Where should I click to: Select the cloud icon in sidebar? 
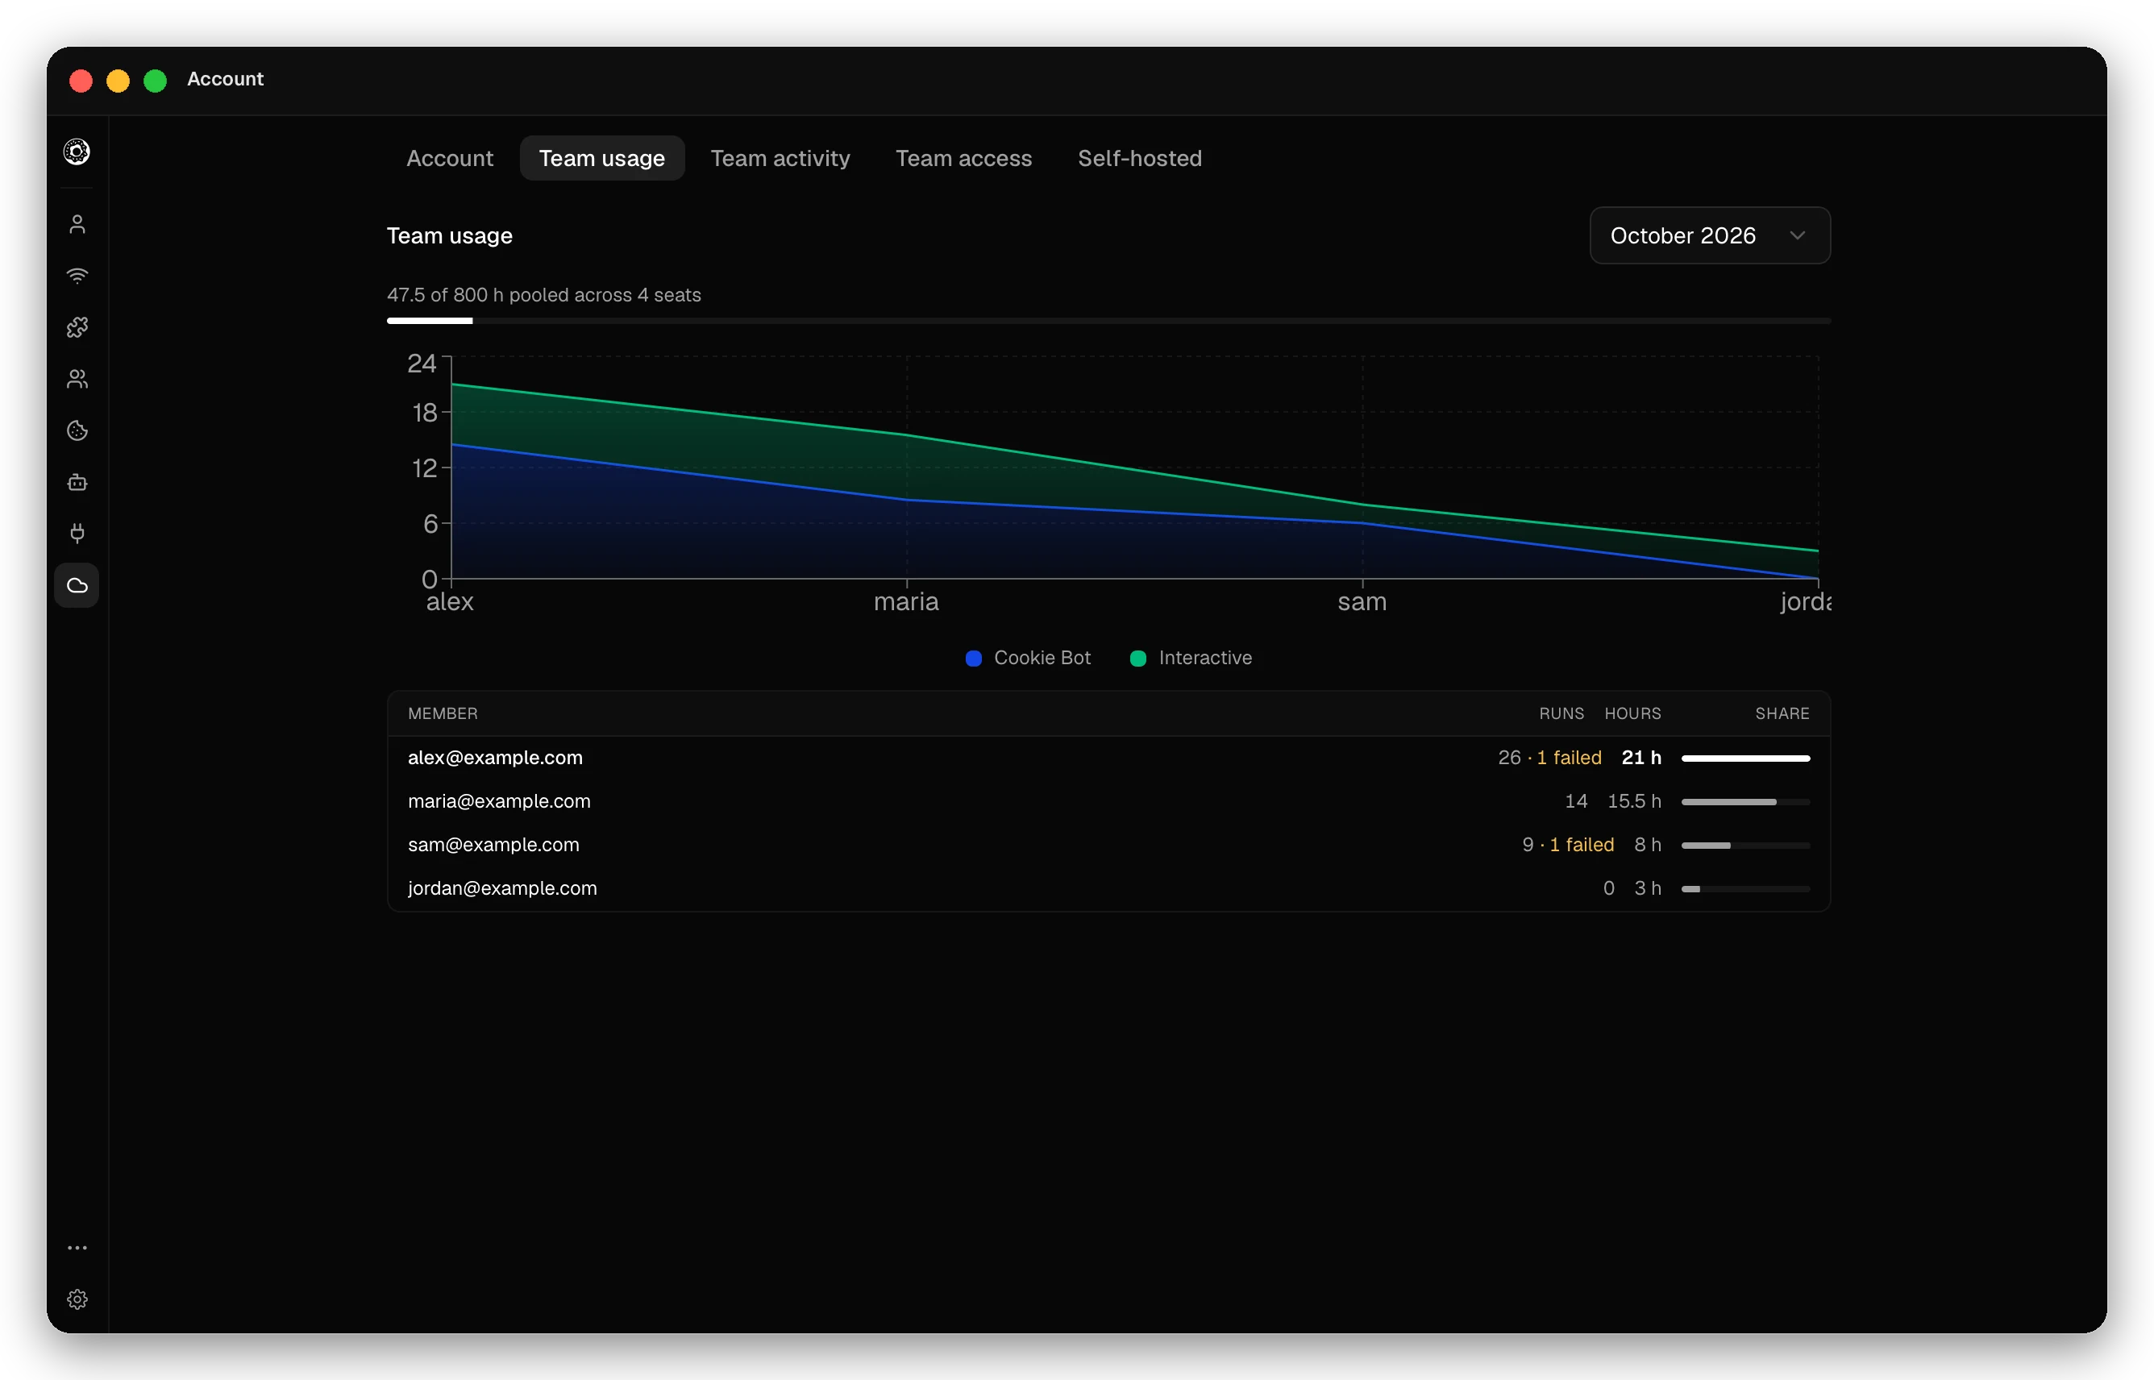[77, 585]
